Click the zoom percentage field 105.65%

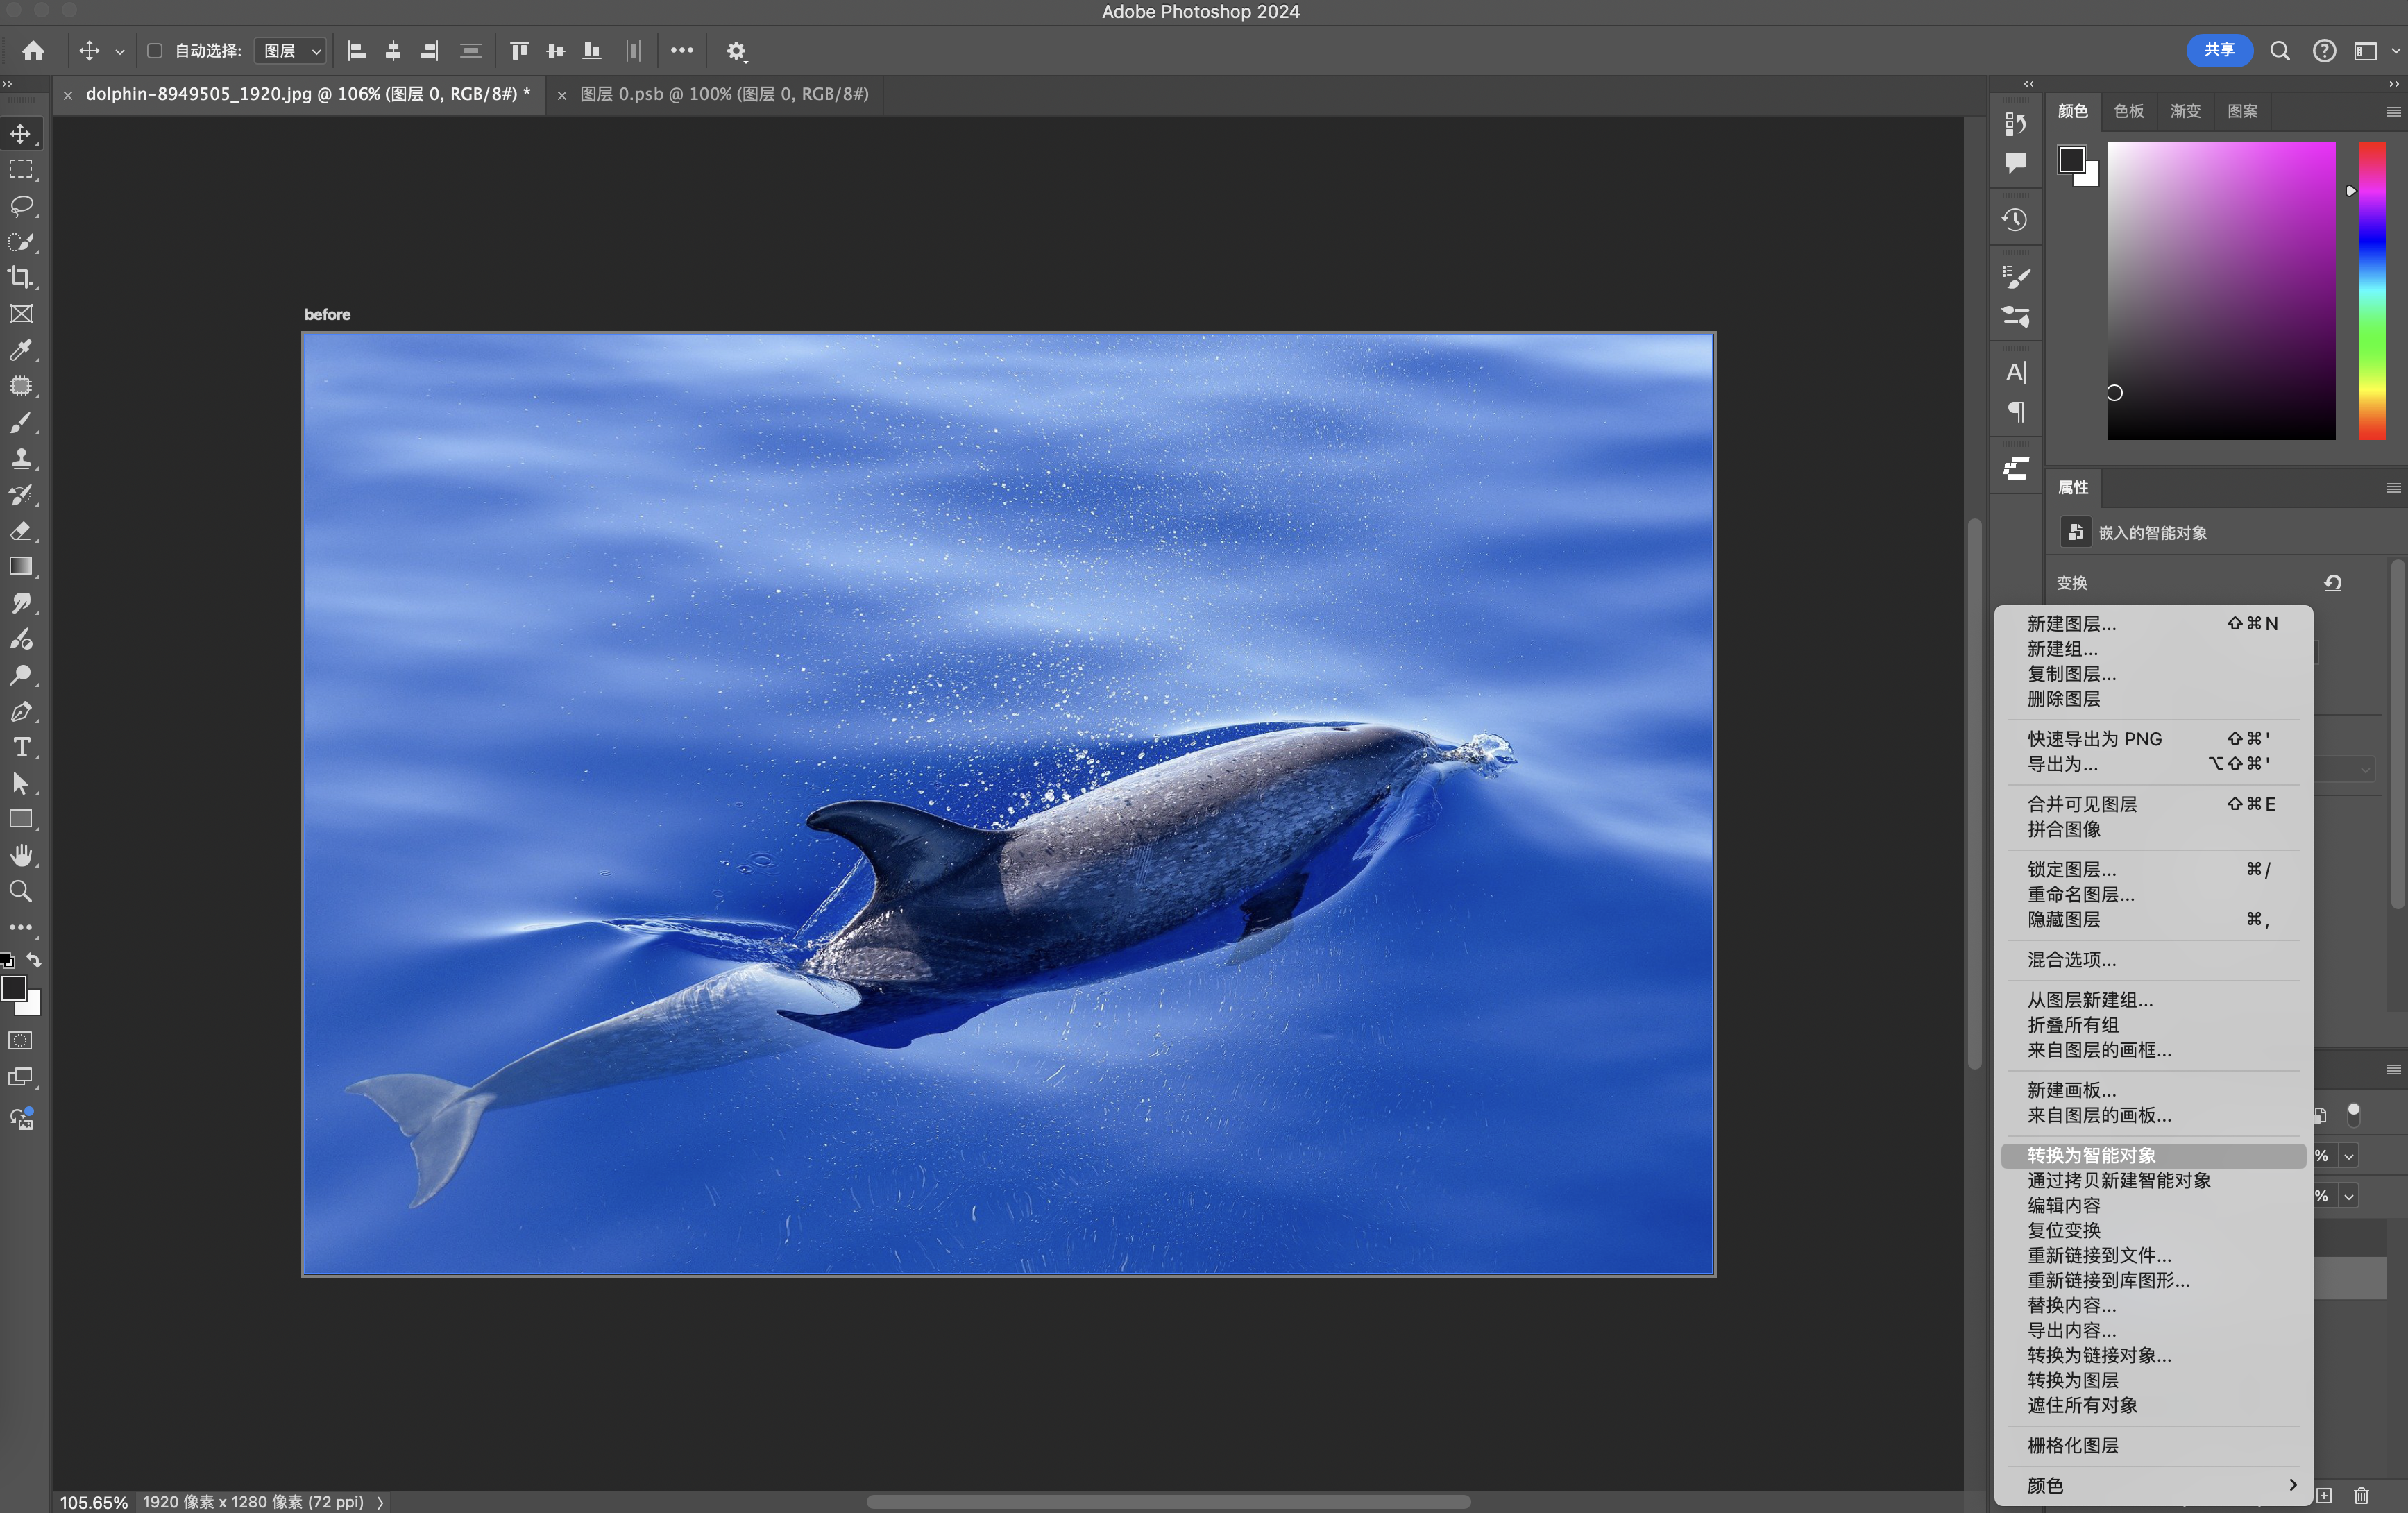93,1502
